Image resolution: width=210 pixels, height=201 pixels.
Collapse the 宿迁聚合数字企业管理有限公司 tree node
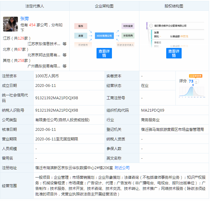point(151,26)
